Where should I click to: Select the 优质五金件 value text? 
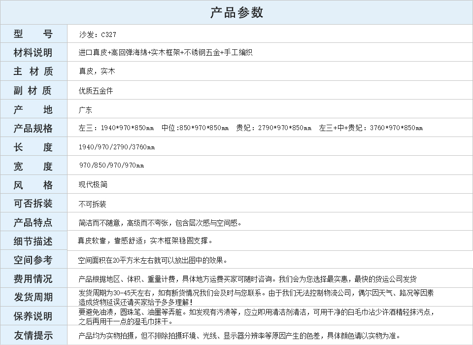click(96, 91)
